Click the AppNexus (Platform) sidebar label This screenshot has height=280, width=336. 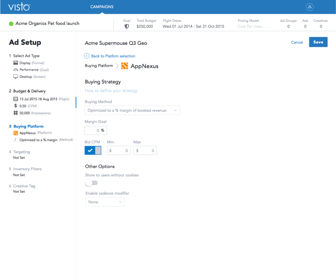(36, 133)
